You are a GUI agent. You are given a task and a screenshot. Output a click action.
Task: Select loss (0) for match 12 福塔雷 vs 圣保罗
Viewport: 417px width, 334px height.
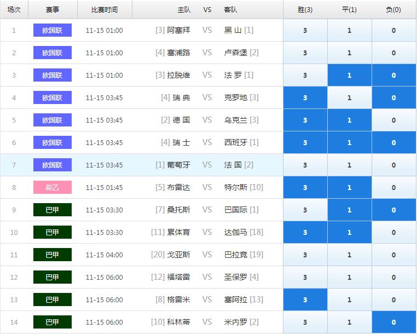click(394, 277)
